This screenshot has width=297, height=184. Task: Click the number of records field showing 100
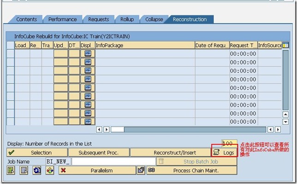(229, 143)
